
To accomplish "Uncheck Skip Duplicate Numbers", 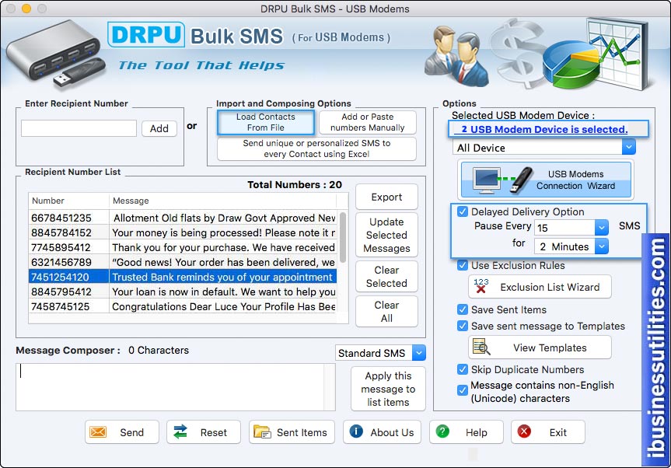I will coord(463,369).
